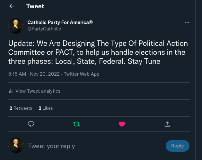This screenshot has height=160, width=202.
Task: Open View Tweet analytics link
Action: [38, 91]
